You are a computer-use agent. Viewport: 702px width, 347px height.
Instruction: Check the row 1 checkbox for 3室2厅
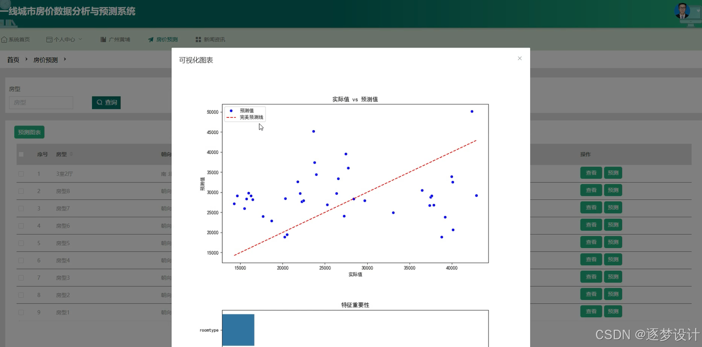(21, 174)
